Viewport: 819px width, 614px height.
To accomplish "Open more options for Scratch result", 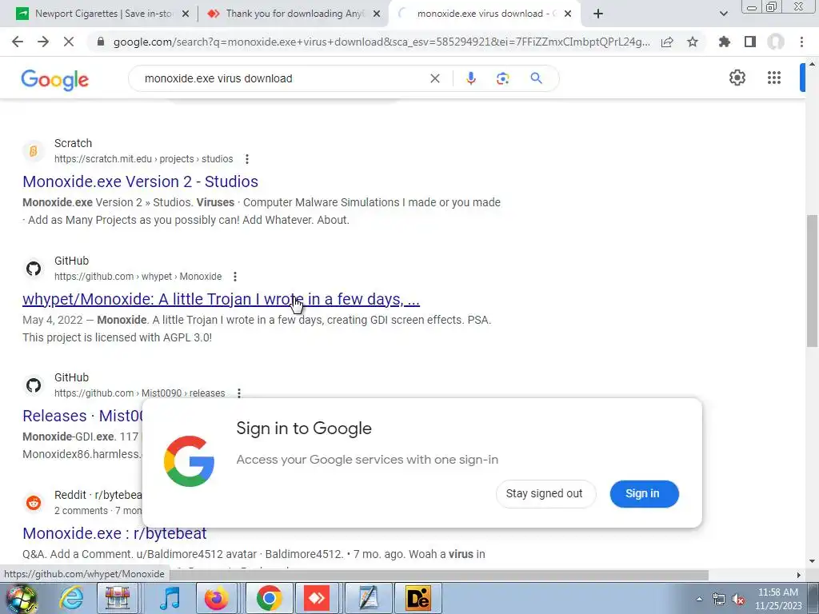I will click(x=247, y=159).
